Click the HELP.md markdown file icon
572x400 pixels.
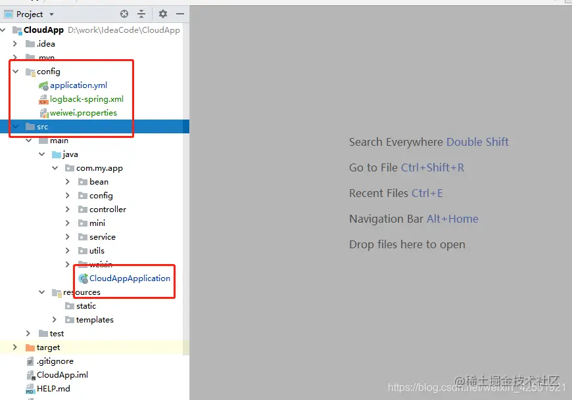click(x=30, y=389)
